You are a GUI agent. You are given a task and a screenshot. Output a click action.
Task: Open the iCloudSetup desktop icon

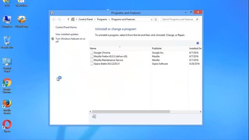pos(22,22)
